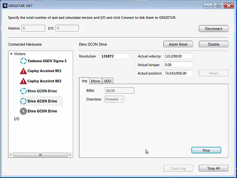Click the Motors count input field
Image resolution: width=237 pixels, height=178 pixels.
click(x=33, y=28)
